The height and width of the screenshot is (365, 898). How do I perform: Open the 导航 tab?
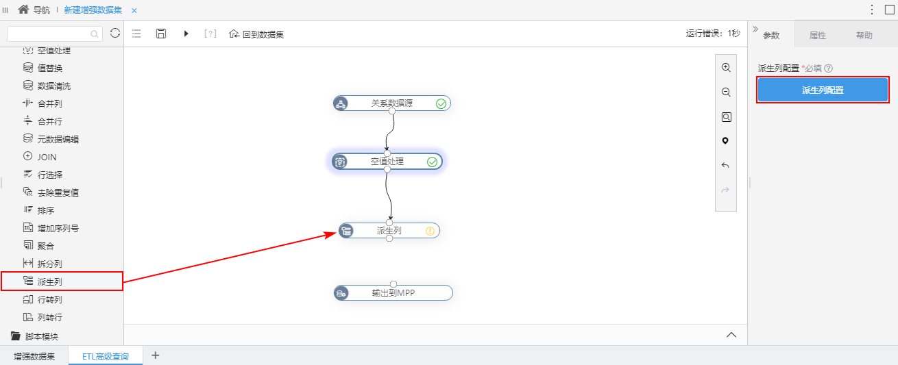click(x=42, y=10)
